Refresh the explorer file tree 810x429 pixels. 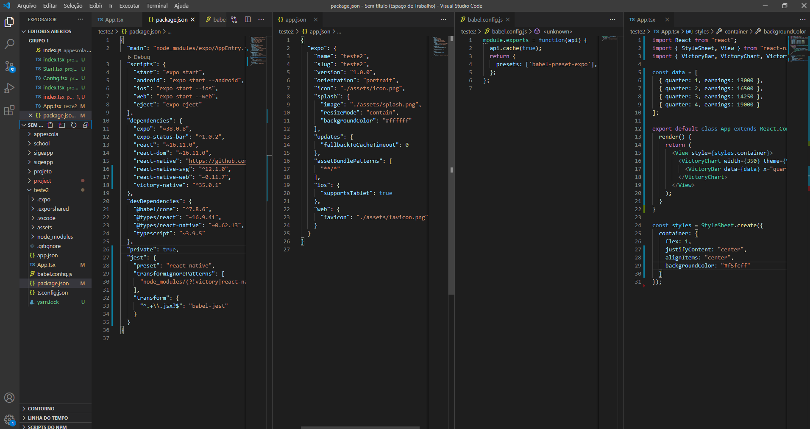coord(74,125)
